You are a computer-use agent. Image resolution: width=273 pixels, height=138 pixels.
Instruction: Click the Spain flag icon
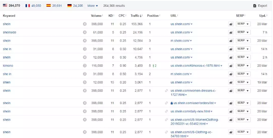click(49, 6)
